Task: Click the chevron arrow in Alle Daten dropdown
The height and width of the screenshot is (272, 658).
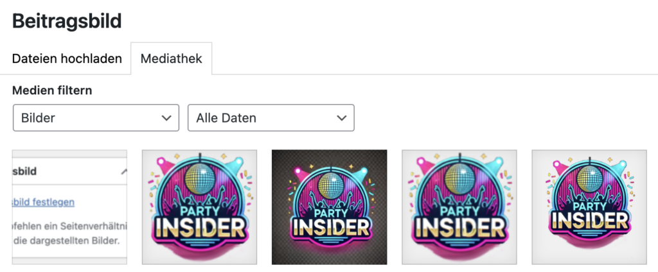Action: (342, 118)
